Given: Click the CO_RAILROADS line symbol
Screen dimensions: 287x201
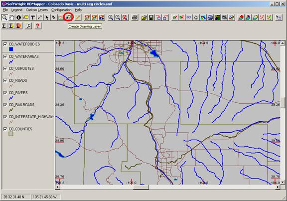Looking at the screenshot, I should (x=11, y=110).
